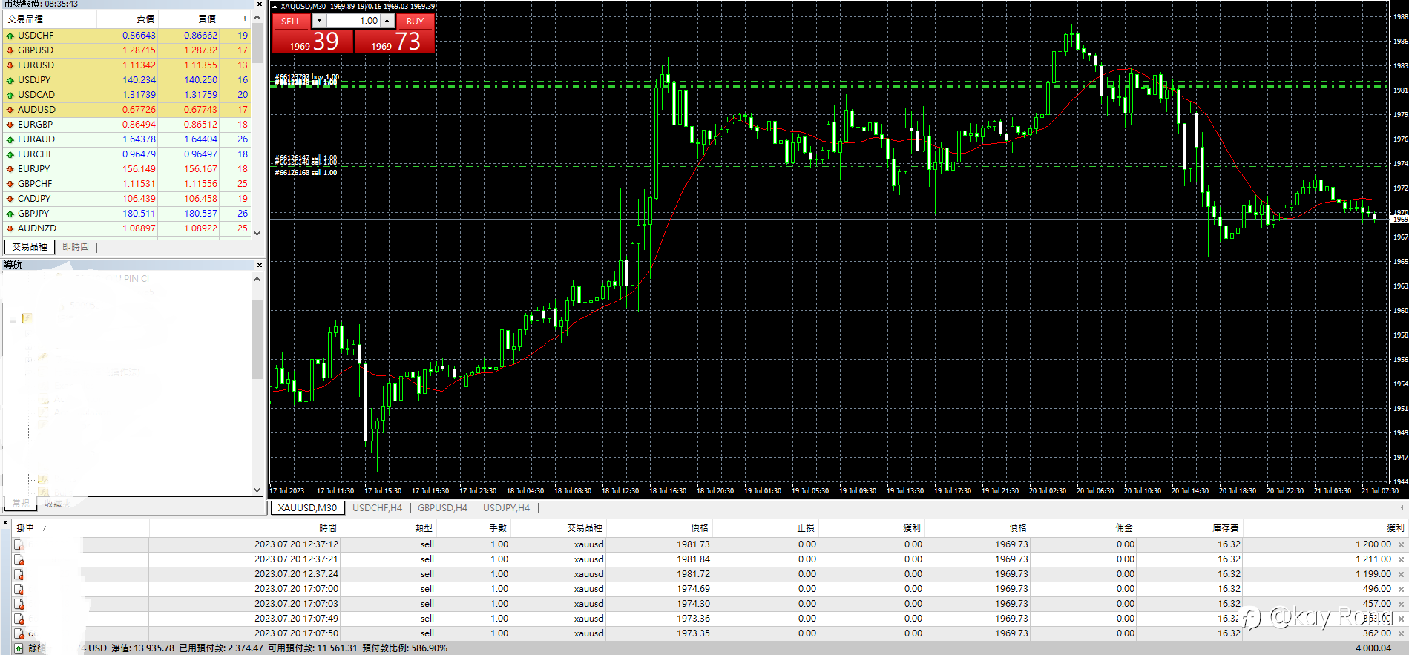Click Navigator scrollbar up arrow
The image size is (1409, 655).
click(x=257, y=279)
